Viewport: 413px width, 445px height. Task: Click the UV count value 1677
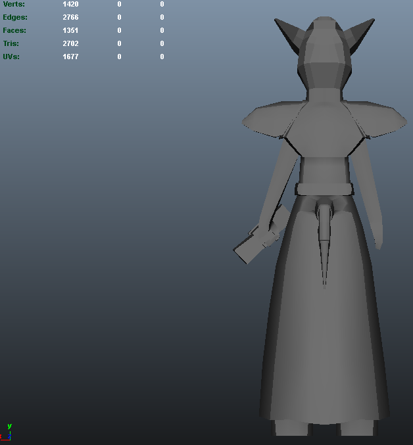point(70,57)
